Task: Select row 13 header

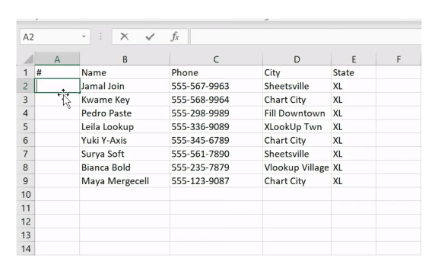Action: tap(25, 235)
